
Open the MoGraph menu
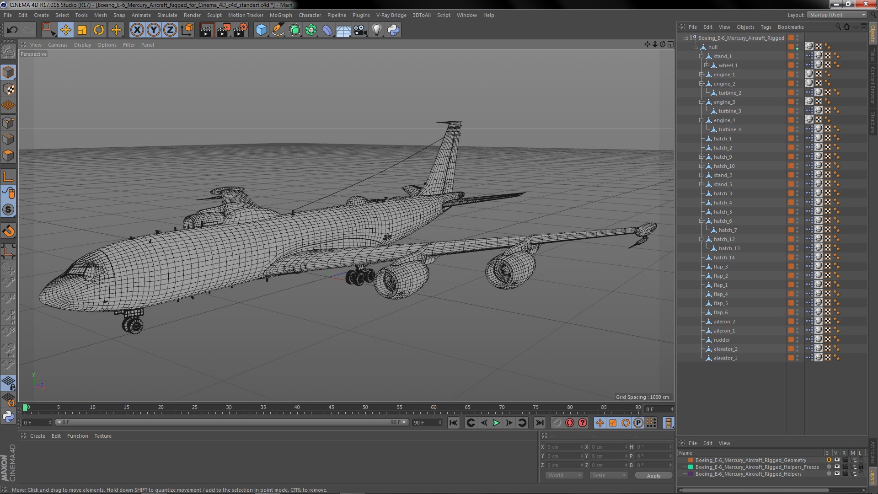click(281, 15)
